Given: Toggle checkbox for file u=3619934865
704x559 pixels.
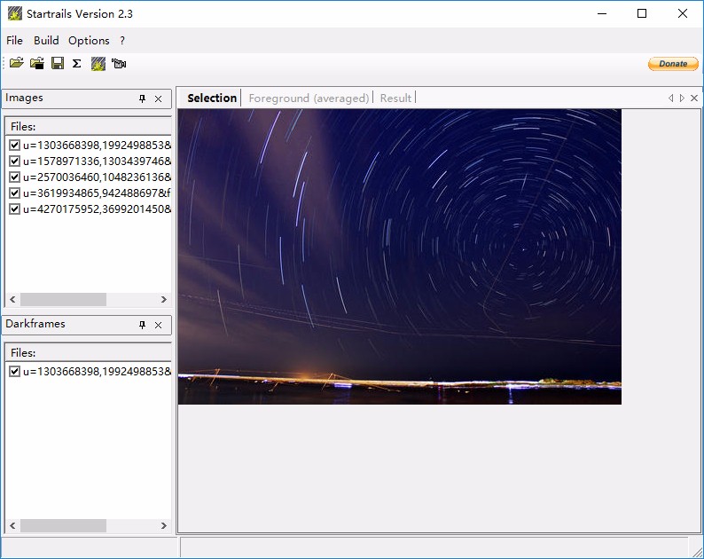Looking at the screenshot, I should (x=14, y=193).
